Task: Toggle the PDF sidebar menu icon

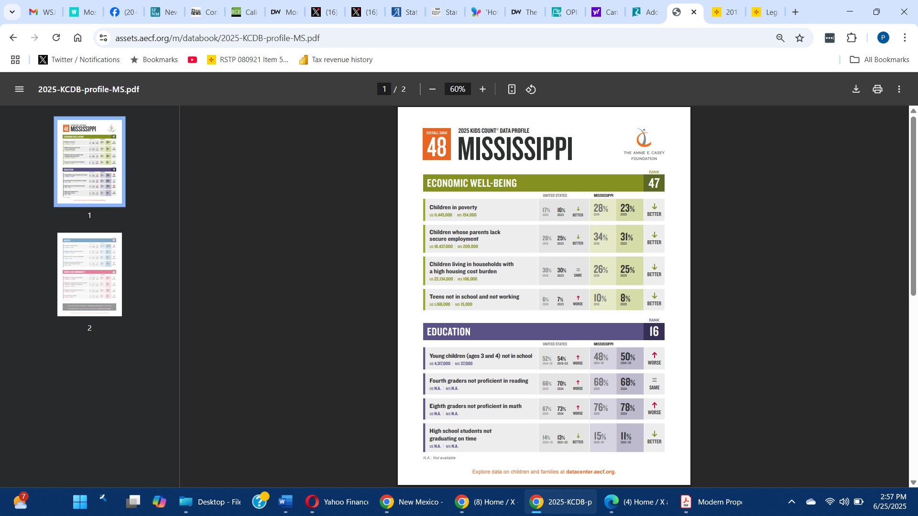Action: 19,89
